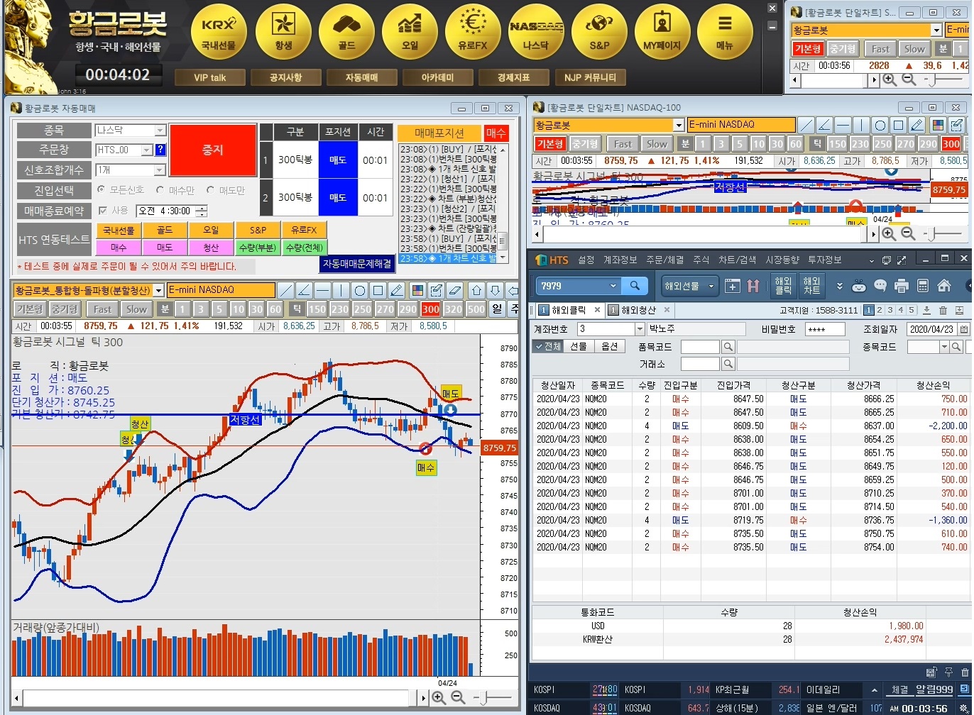Open the HTS chat bubble icon

(x=880, y=286)
